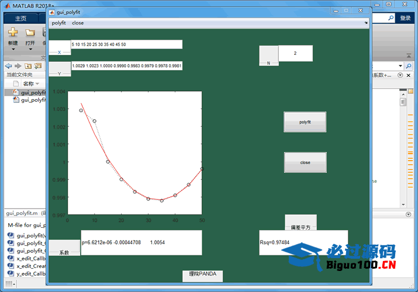The height and width of the screenshot is (292, 418).
Task: Click the menu bar dock arrow in gui_polyfit
Action: (x=366, y=23)
